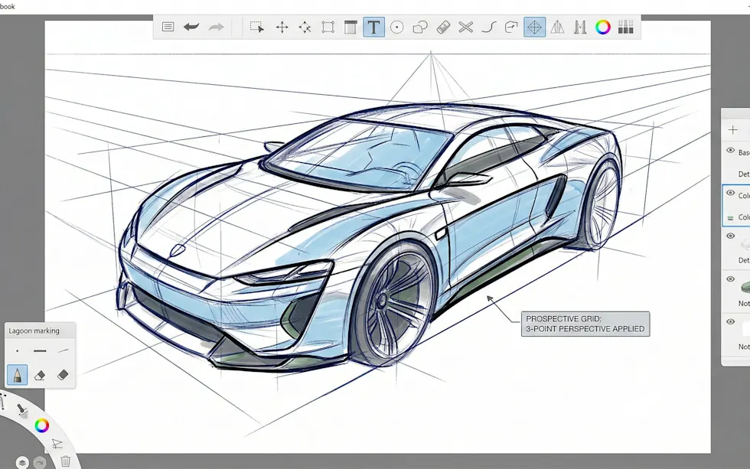Screen dimensions: 750x469
Task: Click the Undo arrow
Action: click(x=191, y=28)
